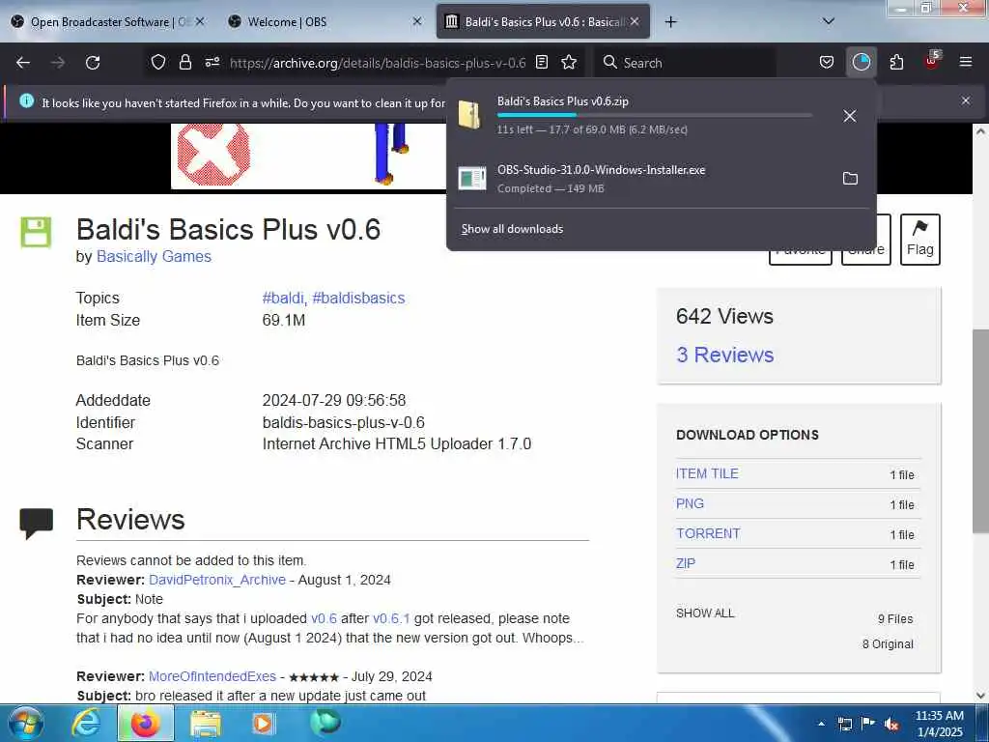Click the green round app taskbar icon

tap(325, 723)
